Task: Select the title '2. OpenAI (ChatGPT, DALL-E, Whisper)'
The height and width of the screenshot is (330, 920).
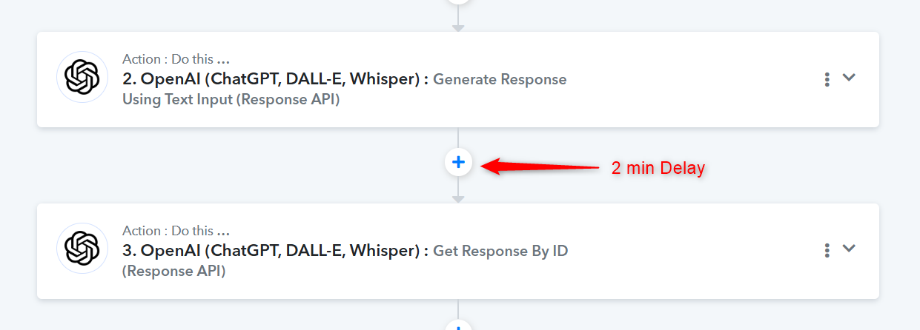Action: pos(276,79)
